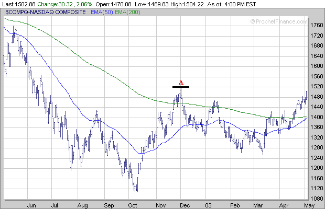Click the 1360 price axis label
The height and width of the screenshot is (209, 325).
[x=317, y=127]
